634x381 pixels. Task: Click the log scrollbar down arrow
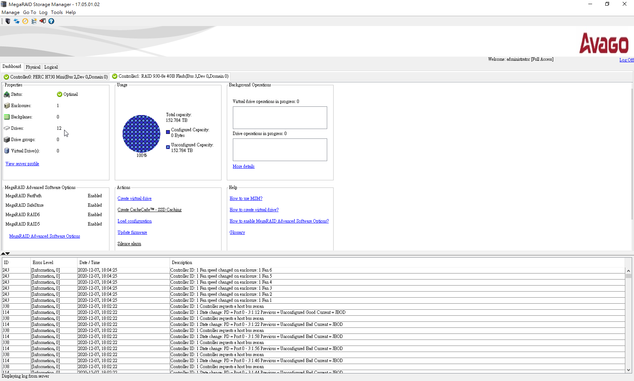point(628,370)
